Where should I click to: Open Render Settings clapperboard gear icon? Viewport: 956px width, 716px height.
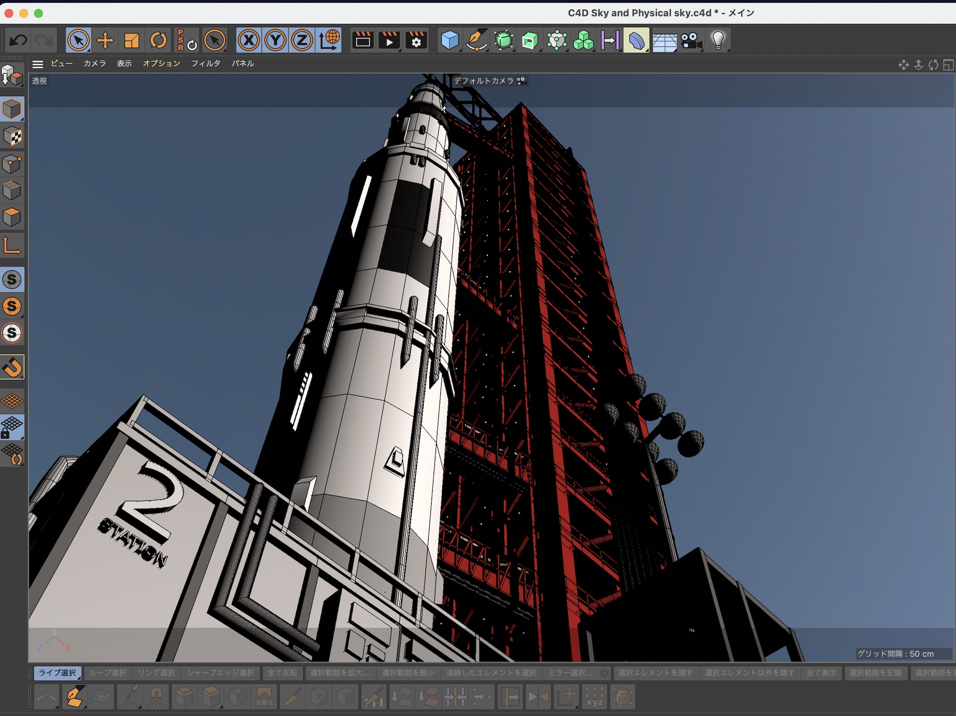click(x=416, y=40)
